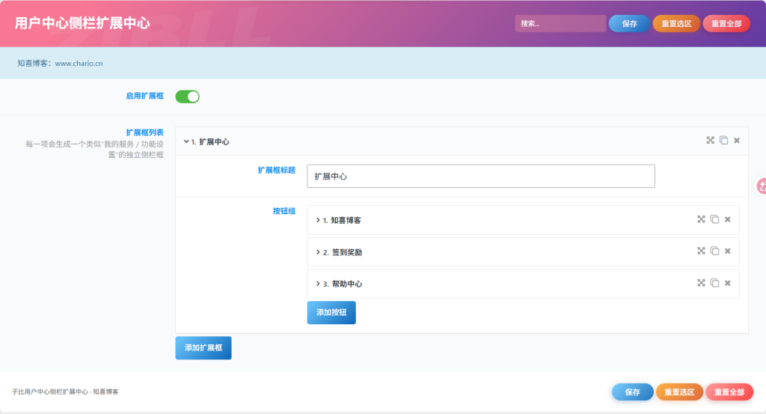Image resolution: width=766 pixels, height=414 pixels.
Task: Duplicate the 知喜博客 button item
Action: 714,219
